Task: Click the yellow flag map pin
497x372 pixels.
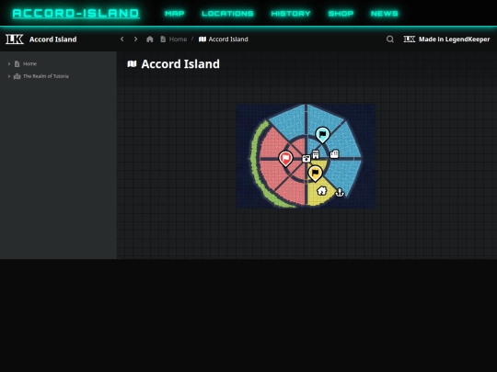Action: coord(315,174)
